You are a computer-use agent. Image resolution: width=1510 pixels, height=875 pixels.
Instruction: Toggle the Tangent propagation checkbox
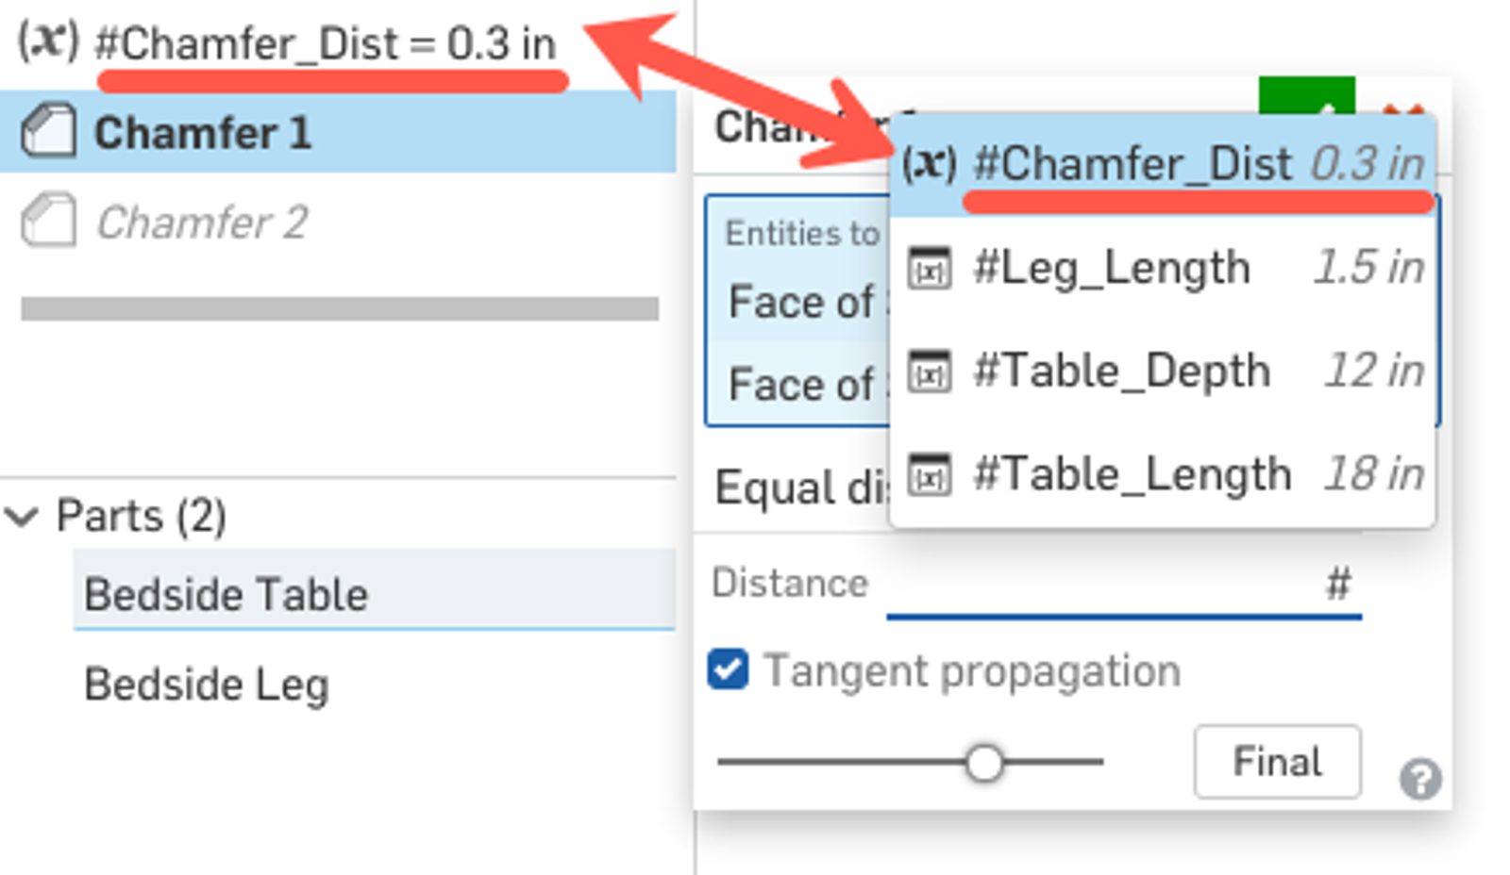click(x=729, y=670)
